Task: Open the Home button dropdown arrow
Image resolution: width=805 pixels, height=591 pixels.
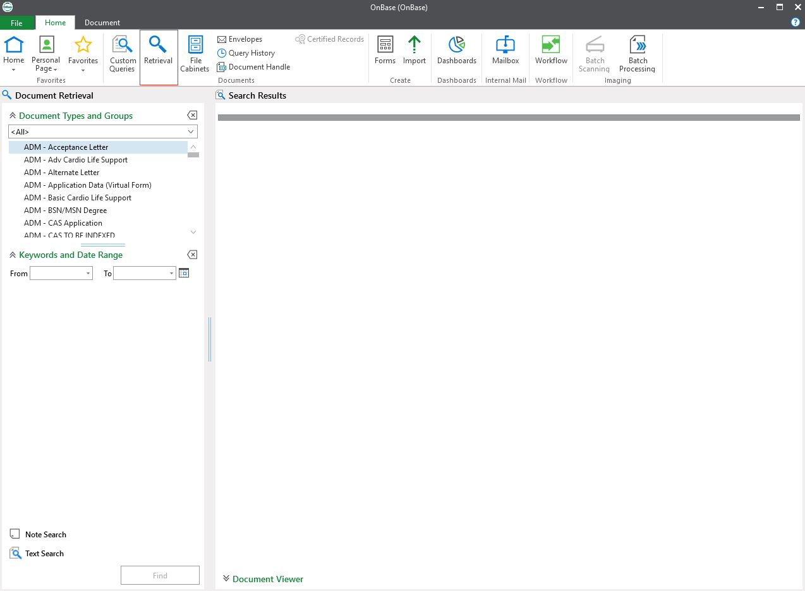Action: (x=14, y=70)
